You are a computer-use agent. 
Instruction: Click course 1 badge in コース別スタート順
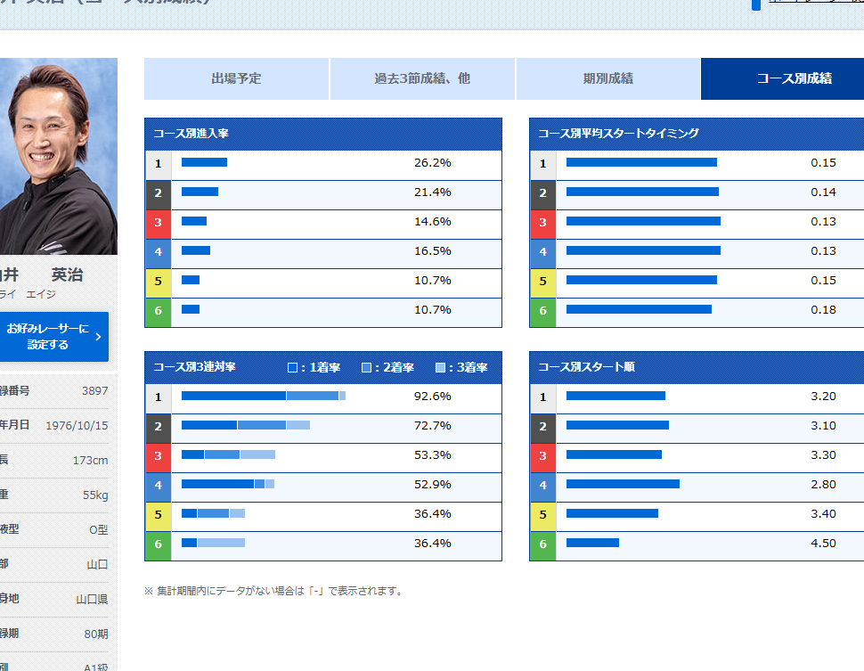coord(542,397)
